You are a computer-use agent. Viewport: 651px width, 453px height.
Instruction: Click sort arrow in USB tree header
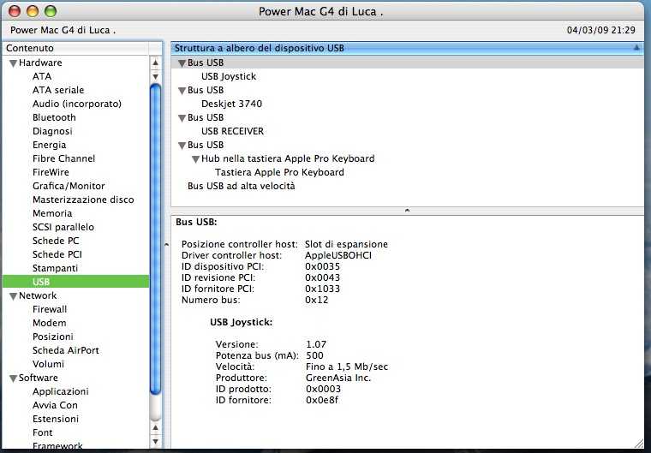(636, 48)
